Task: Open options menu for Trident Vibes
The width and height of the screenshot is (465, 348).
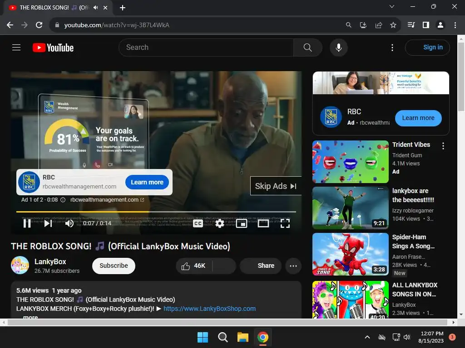Action: pyautogui.click(x=443, y=145)
